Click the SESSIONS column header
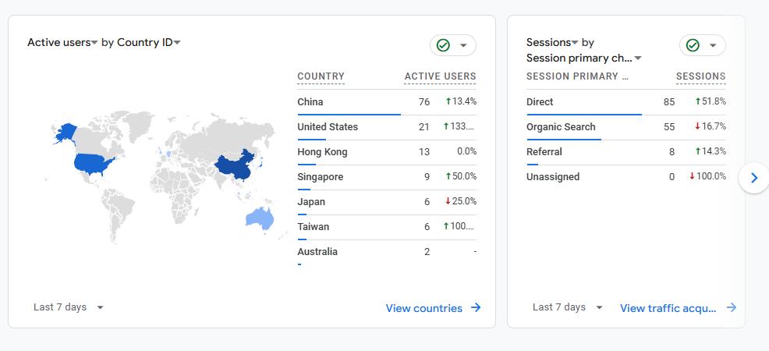 point(701,76)
